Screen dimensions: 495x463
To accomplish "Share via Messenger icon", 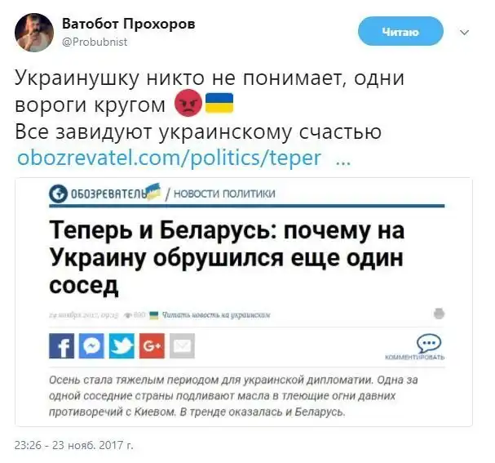I will [x=91, y=345].
